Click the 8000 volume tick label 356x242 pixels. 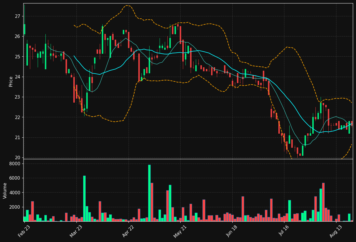pos(15,164)
